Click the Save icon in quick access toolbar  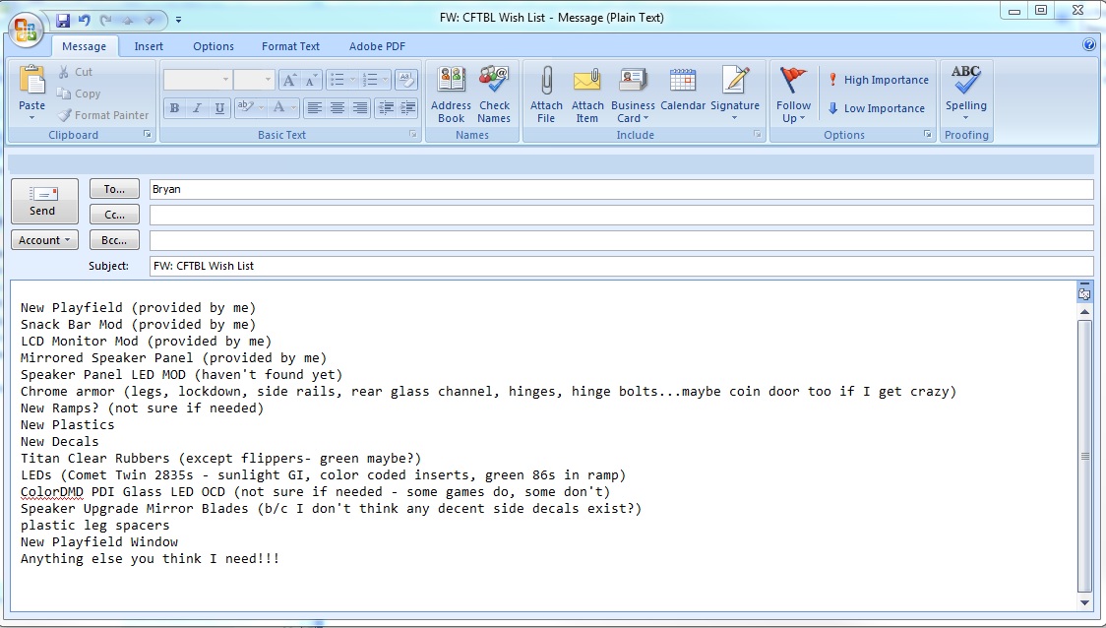63,20
